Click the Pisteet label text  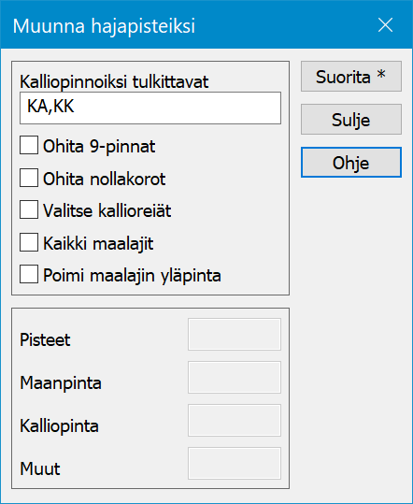pos(45,340)
